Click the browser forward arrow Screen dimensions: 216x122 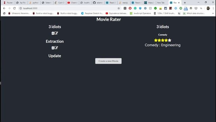click(x=9, y=8)
